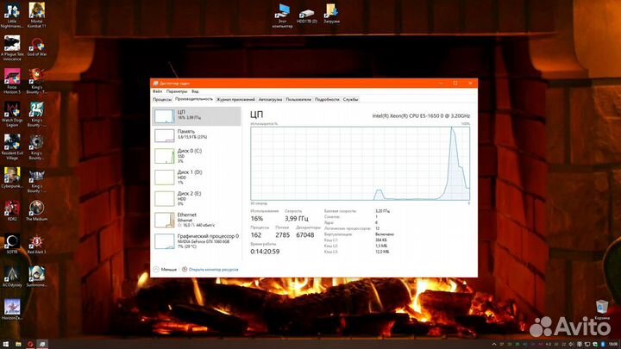Open Загрузки folder on desktop

pyautogui.click(x=331, y=14)
